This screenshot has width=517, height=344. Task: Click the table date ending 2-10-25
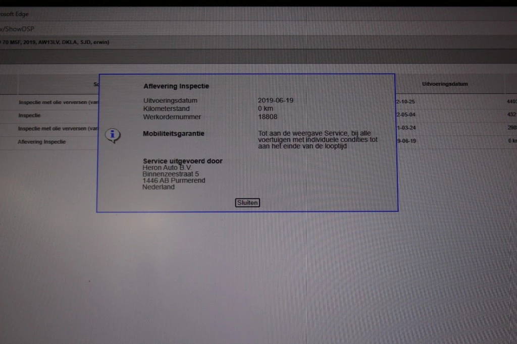coord(406,102)
